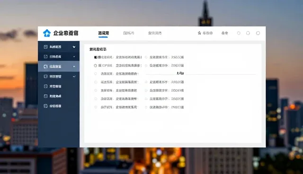The image size is (303, 174).
Task: Switch to the third header tab
Action: point(155,33)
